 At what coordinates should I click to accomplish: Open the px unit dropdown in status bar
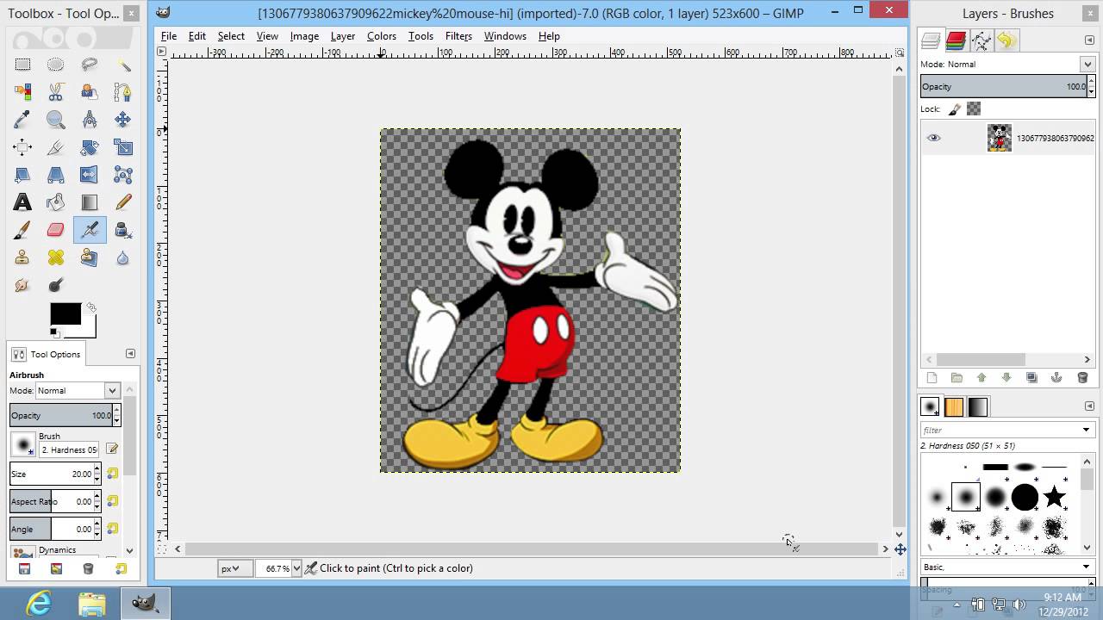234,568
